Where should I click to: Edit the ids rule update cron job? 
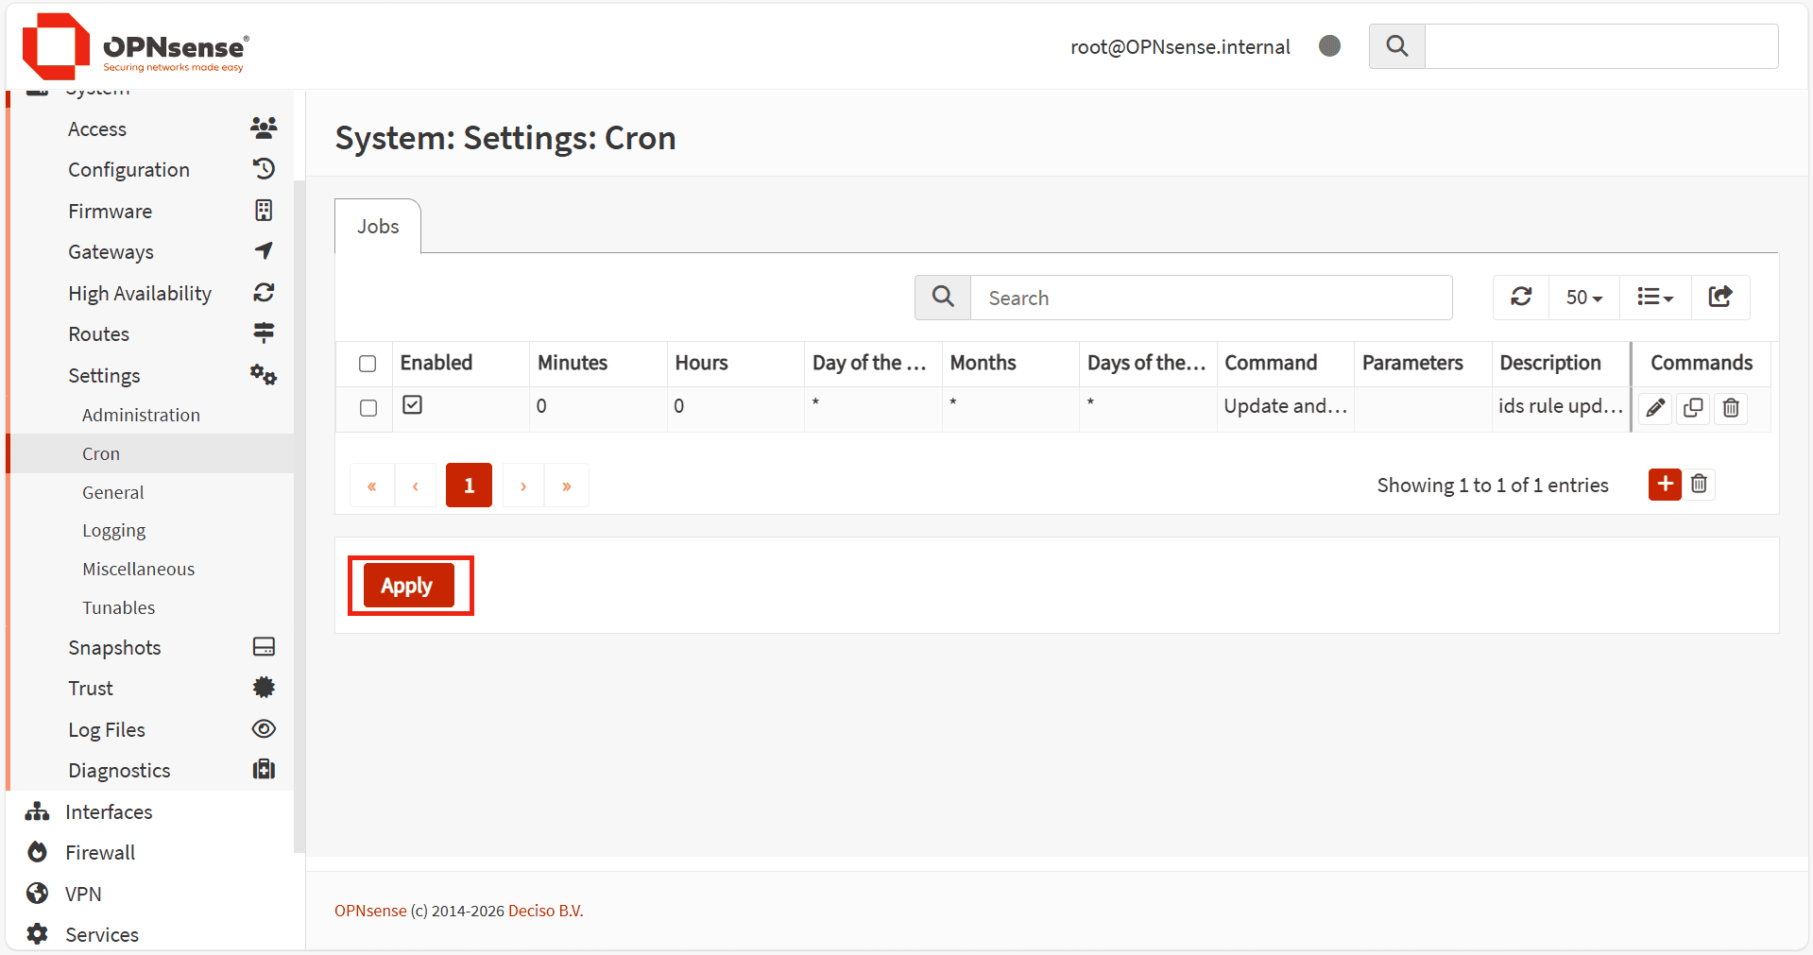tap(1655, 408)
